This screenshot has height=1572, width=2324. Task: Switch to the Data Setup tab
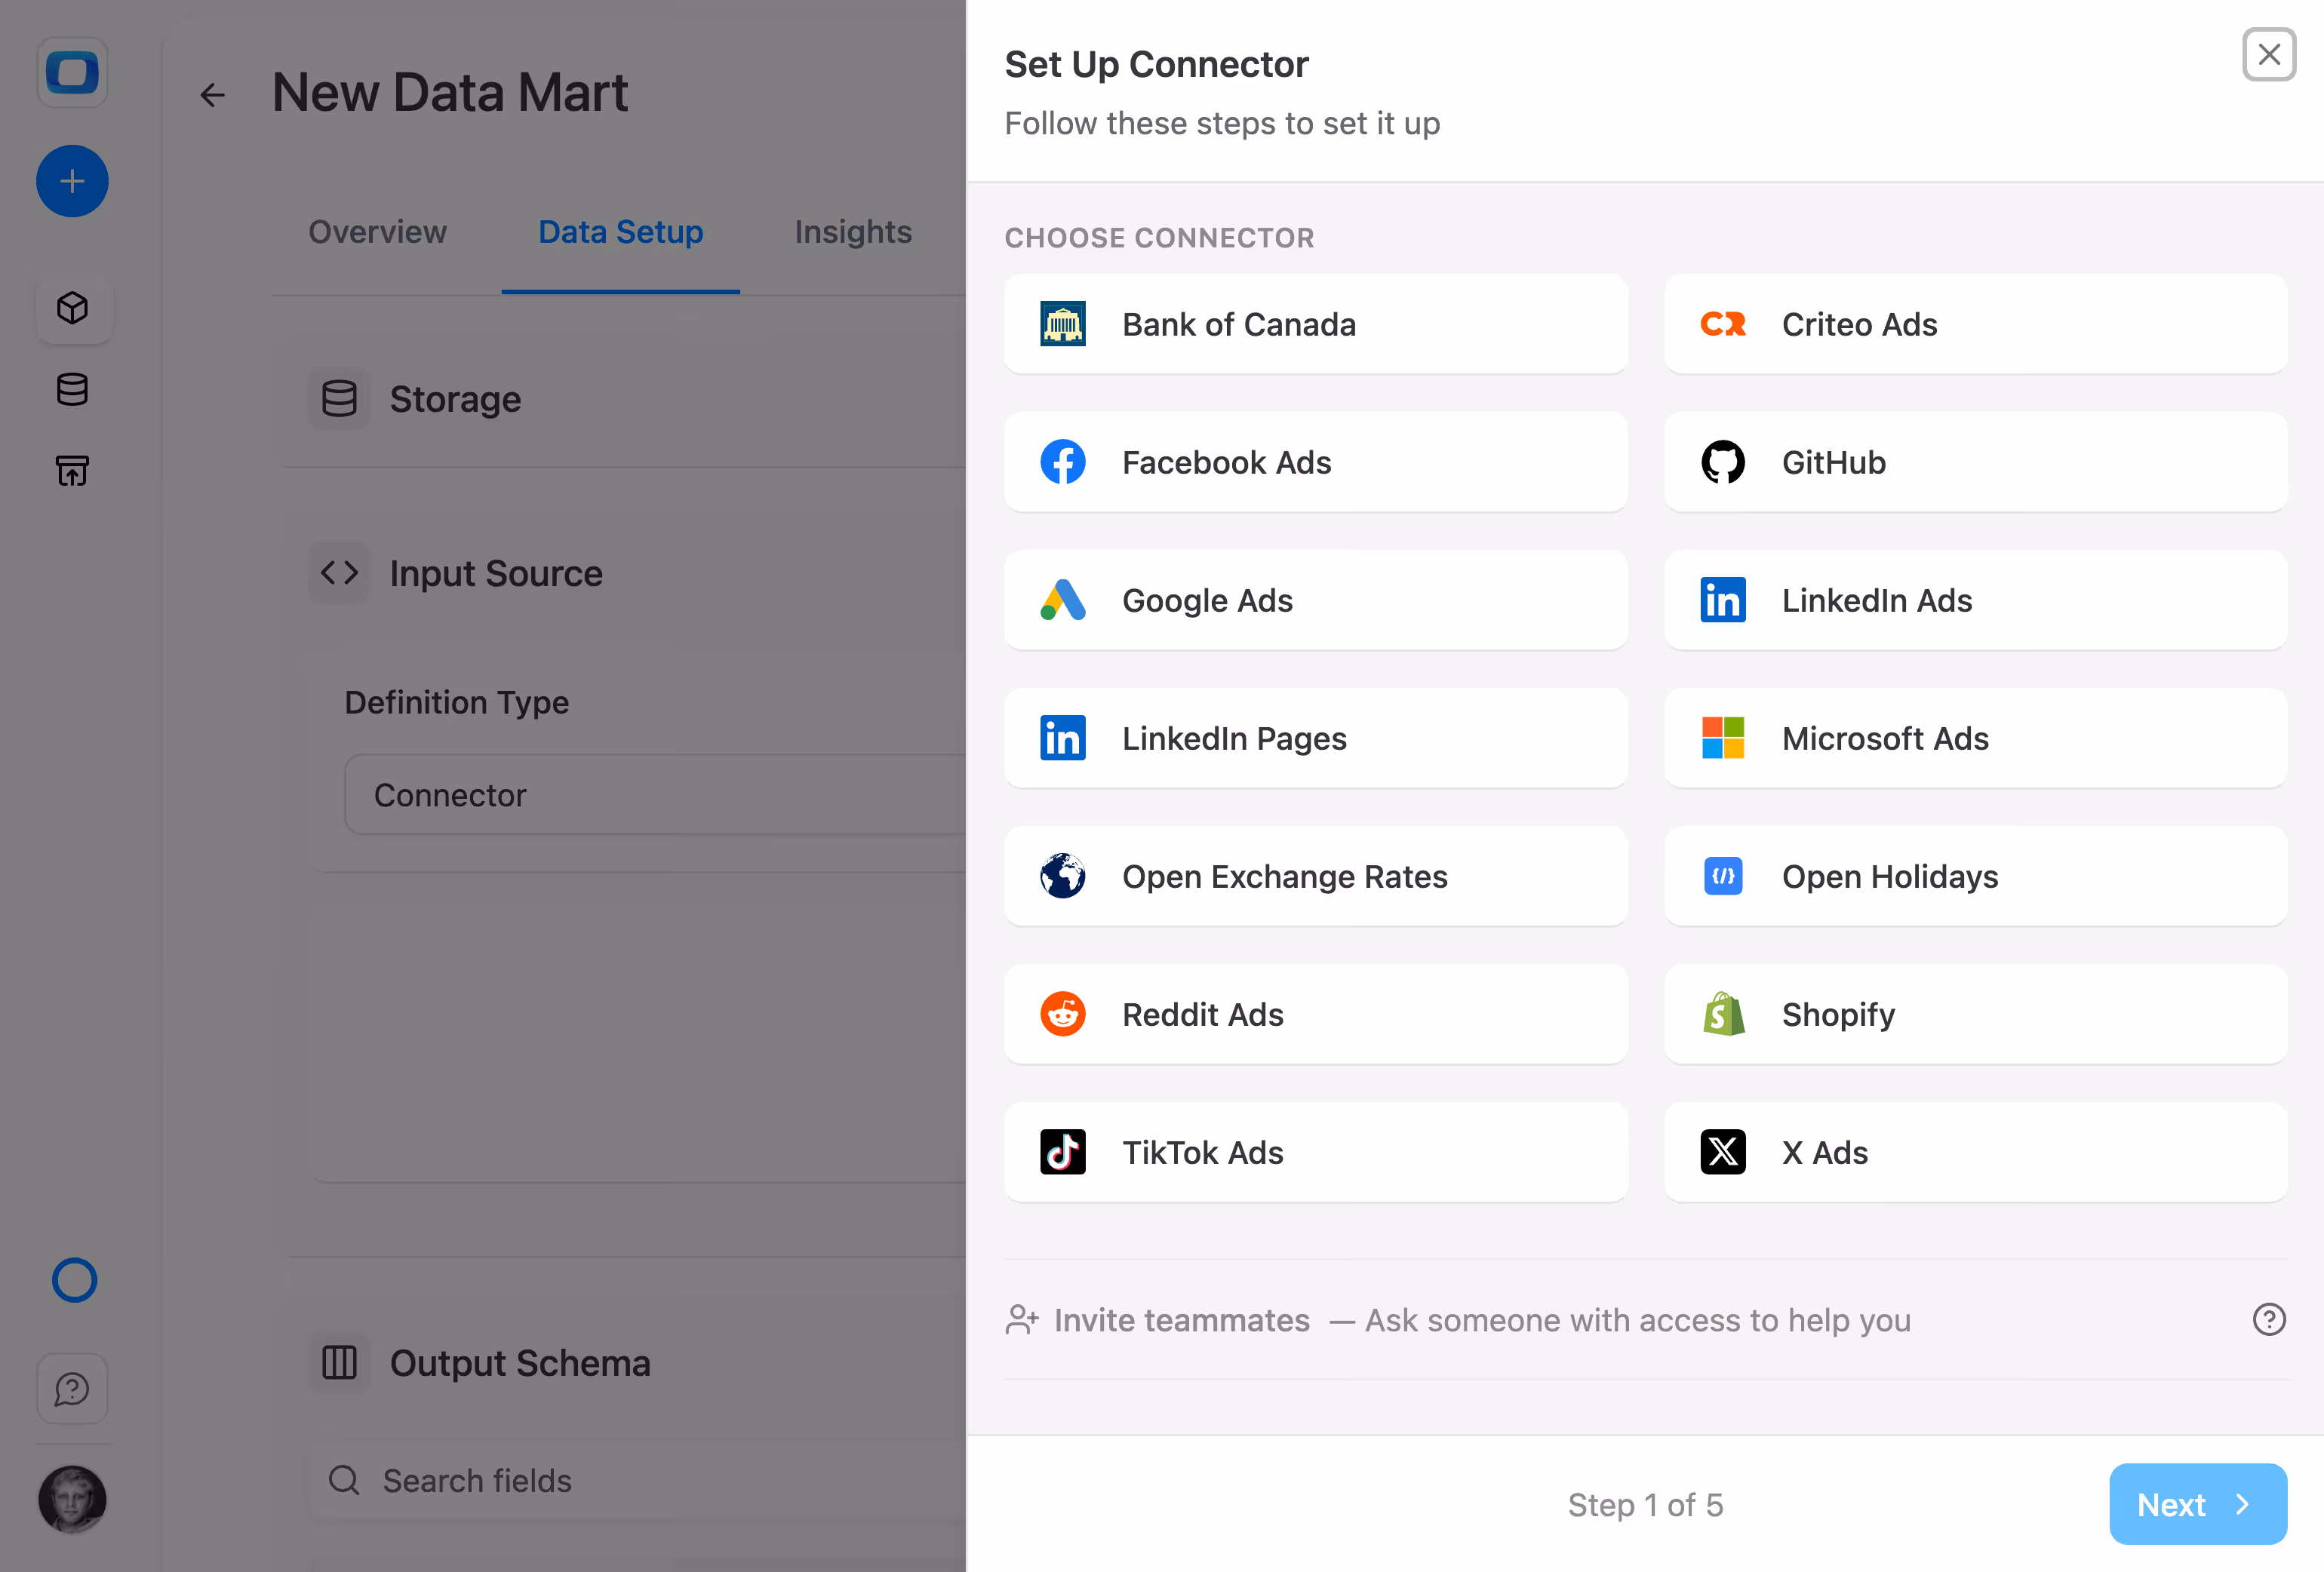[620, 232]
